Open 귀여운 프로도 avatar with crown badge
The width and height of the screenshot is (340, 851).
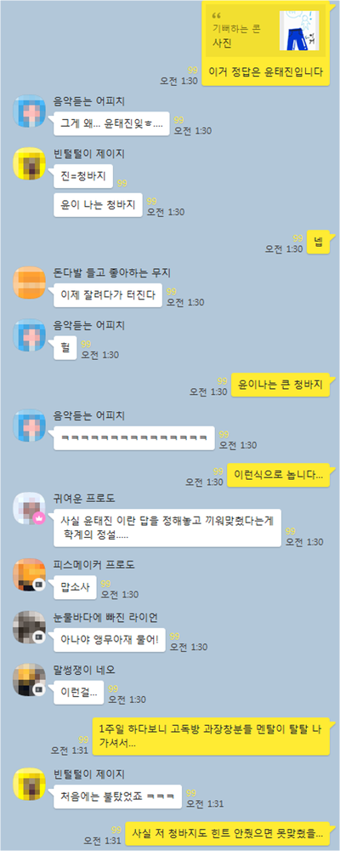pyautogui.click(x=29, y=508)
